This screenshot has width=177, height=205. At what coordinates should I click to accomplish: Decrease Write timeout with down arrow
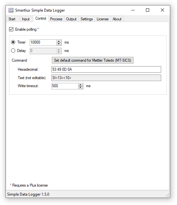pos(81,87)
